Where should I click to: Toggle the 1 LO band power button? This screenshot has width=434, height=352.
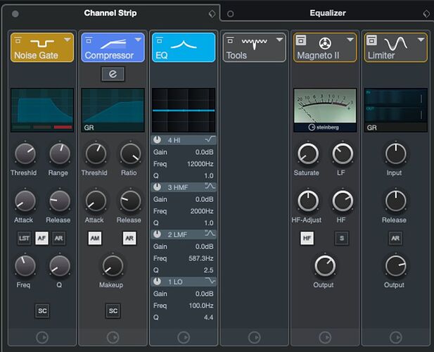[x=158, y=282]
